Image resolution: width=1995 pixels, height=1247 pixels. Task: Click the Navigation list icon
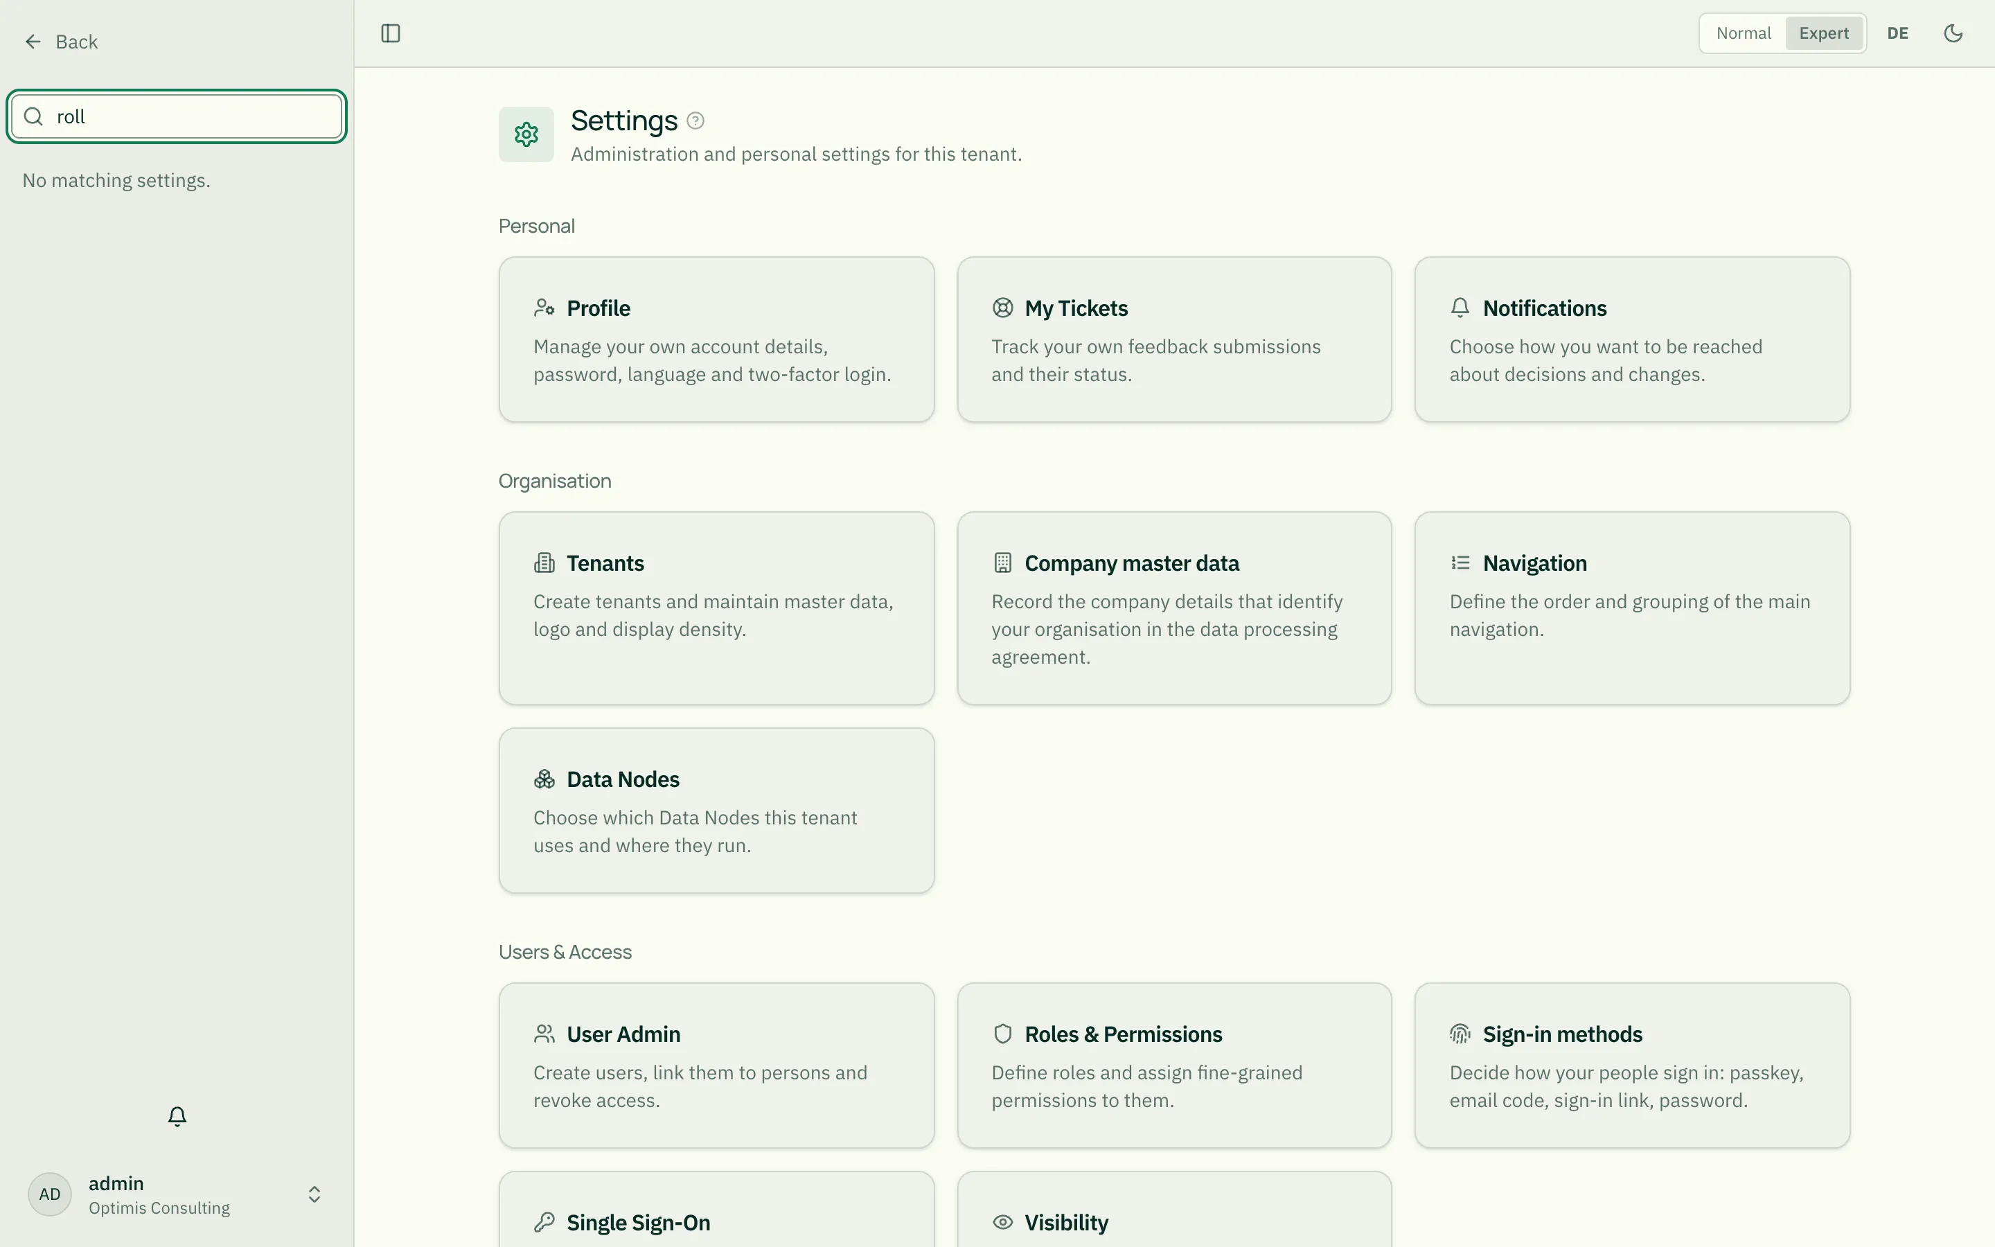pos(1460,563)
